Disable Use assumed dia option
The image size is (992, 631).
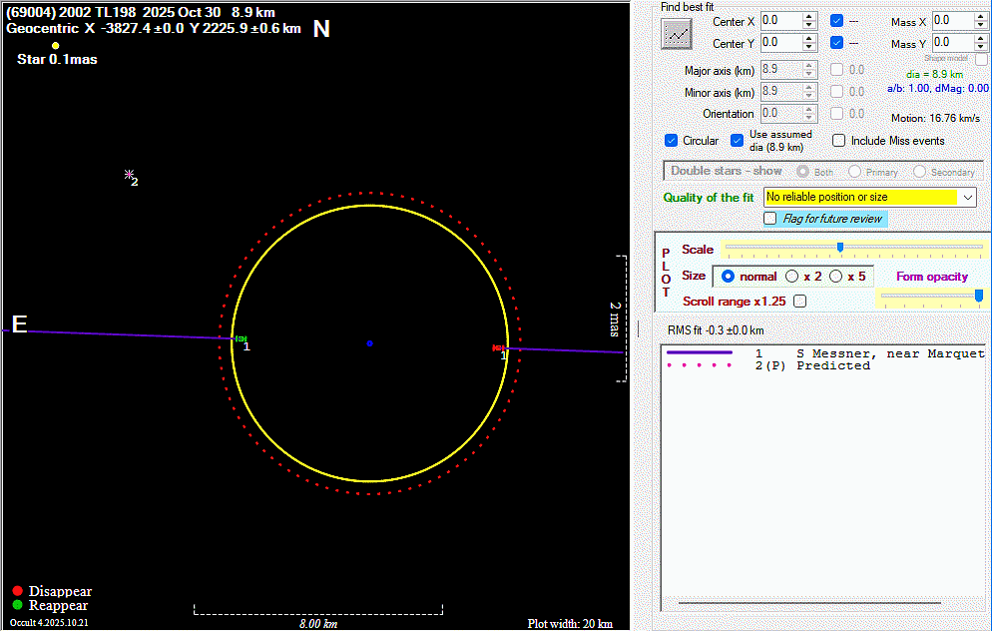tap(738, 141)
